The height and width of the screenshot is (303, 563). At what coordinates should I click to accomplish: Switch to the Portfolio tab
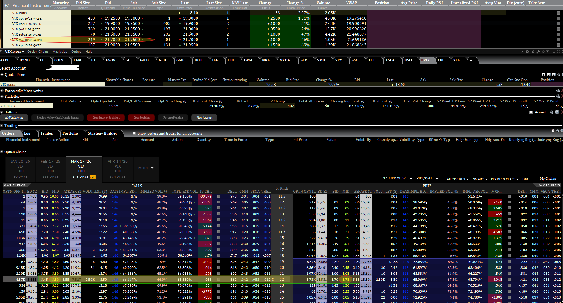[70, 133]
